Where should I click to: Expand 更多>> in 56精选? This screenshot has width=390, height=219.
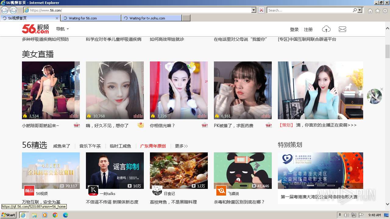pos(181,146)
